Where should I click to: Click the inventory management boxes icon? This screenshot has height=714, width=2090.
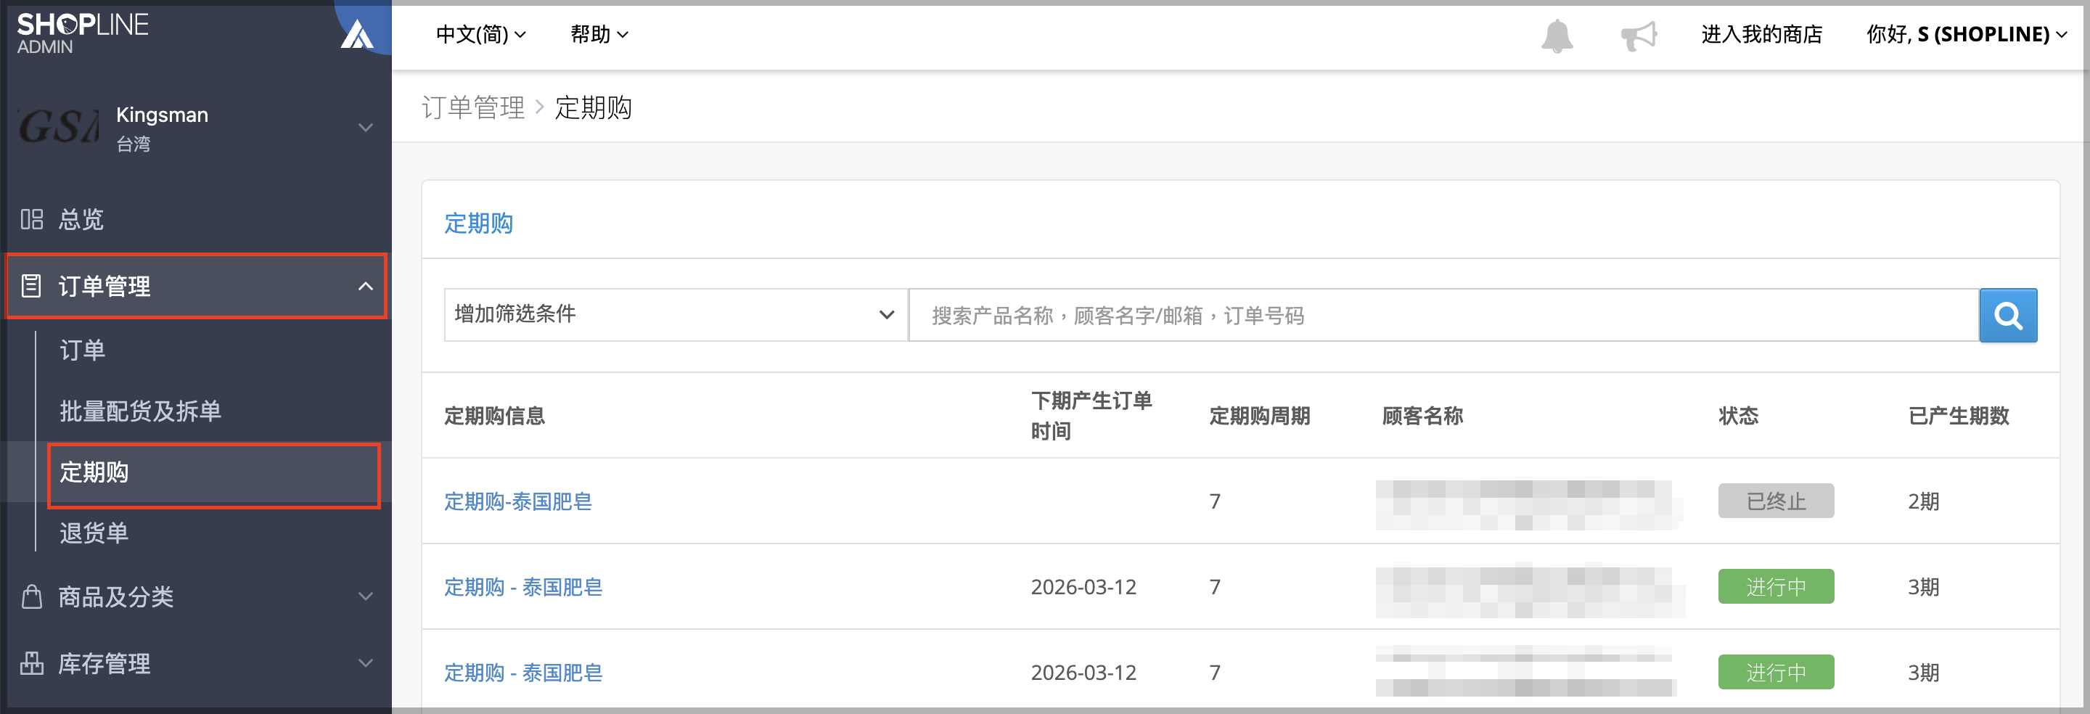click(32, 663)
